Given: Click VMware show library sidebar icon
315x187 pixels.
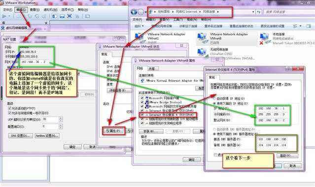Looking at the screenshot, I should pos(55,16).
